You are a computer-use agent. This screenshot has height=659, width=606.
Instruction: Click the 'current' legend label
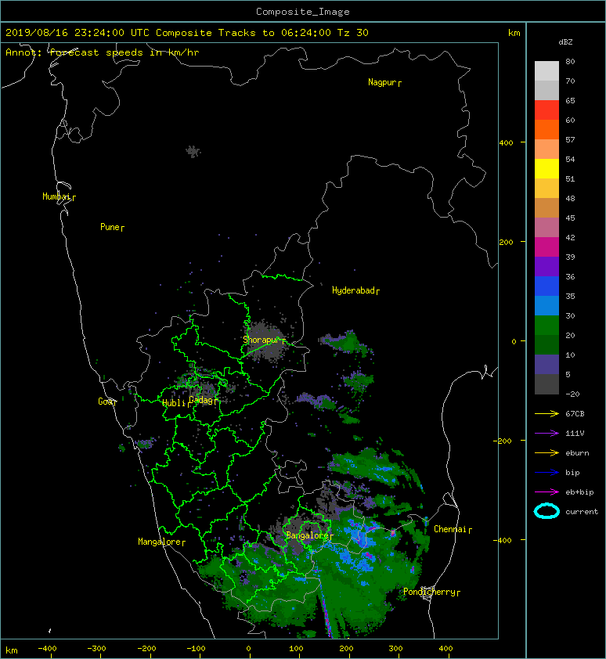pyautogui.click(x=582, y=512)
